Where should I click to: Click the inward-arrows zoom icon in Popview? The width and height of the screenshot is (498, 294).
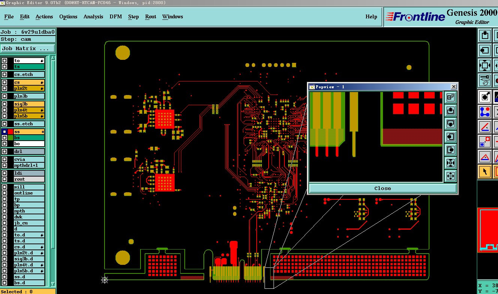[x=450, y=163]
